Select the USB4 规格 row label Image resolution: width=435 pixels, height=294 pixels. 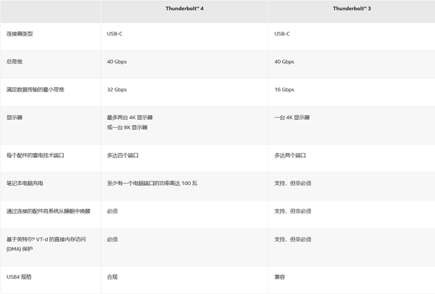[x=20, y=277]
